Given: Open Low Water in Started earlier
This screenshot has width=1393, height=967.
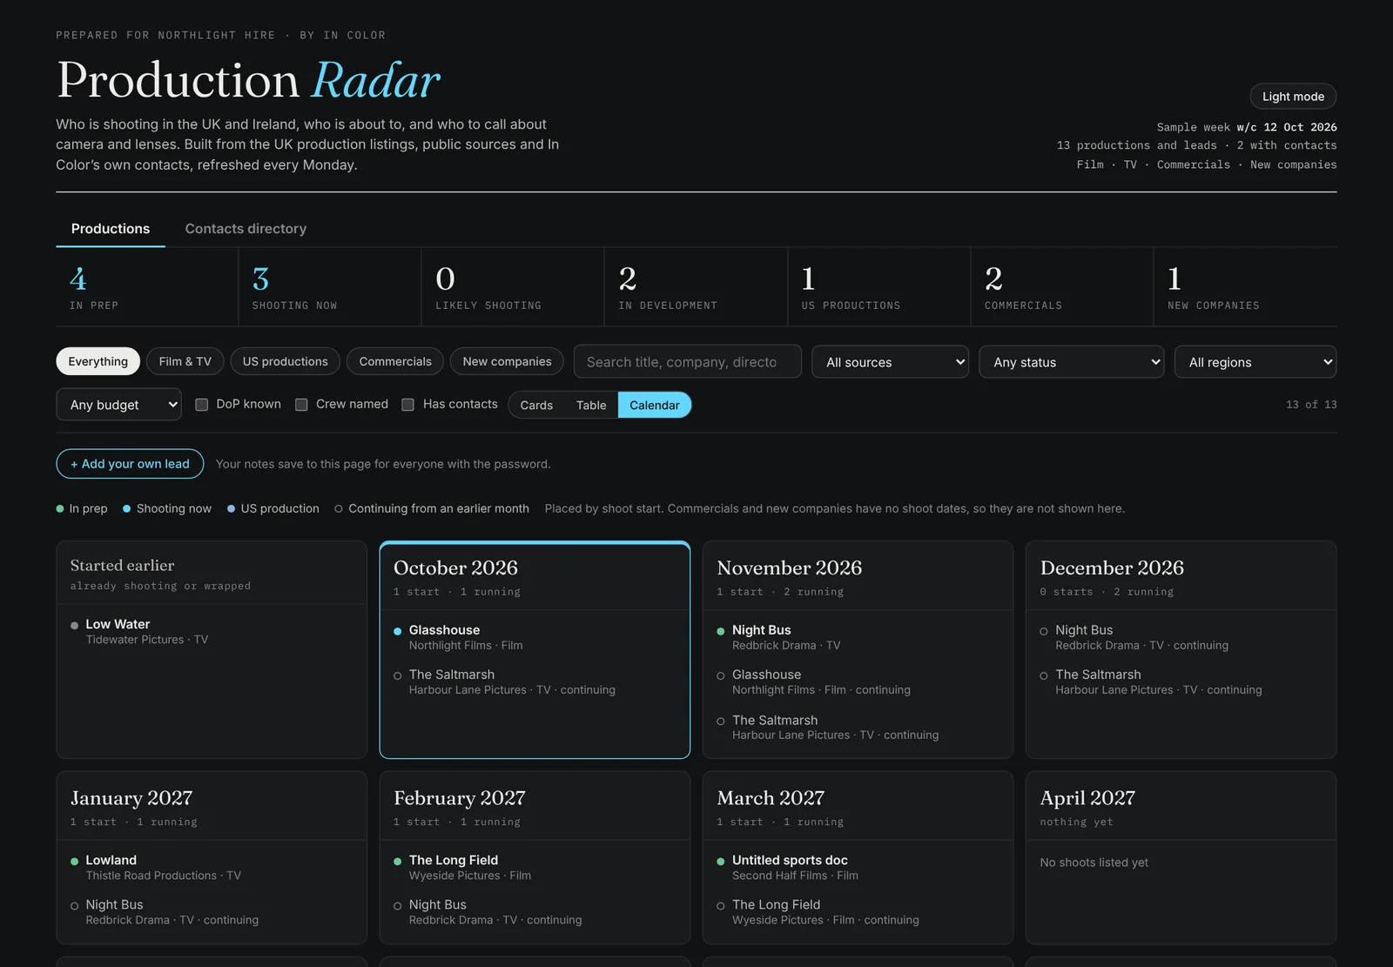Looking at the screenshot, I should [212, 631].
